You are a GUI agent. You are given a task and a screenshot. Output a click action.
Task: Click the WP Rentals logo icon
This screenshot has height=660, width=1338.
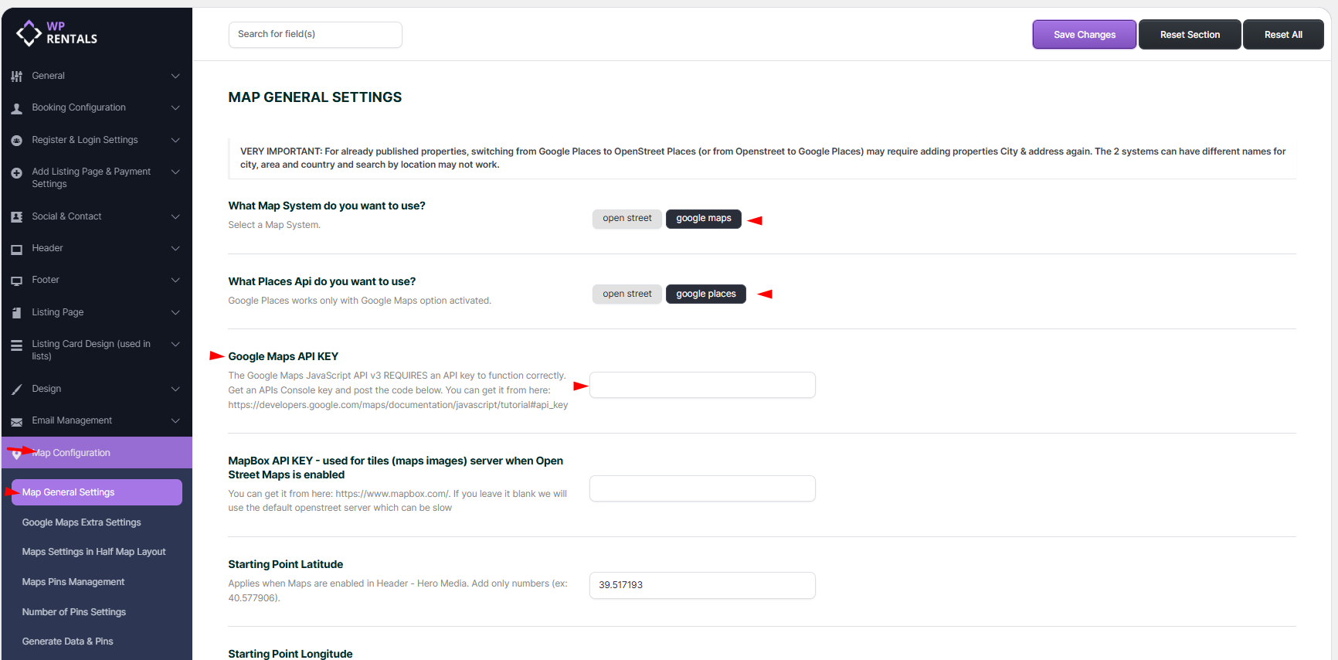pyautogui.click(x=29, y=33)
